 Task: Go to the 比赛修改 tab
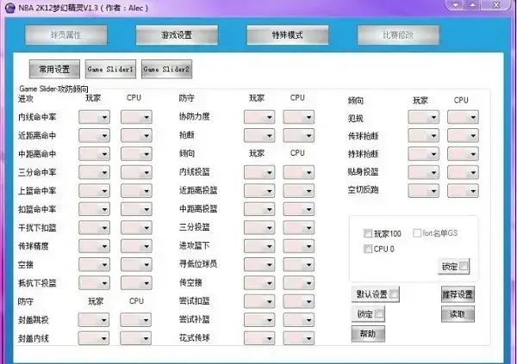click(398, 35)
